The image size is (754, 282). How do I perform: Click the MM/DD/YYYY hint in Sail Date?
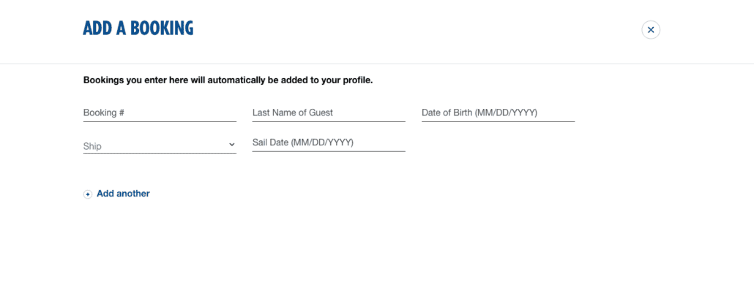pyautogui.click(x=322, y=143)
